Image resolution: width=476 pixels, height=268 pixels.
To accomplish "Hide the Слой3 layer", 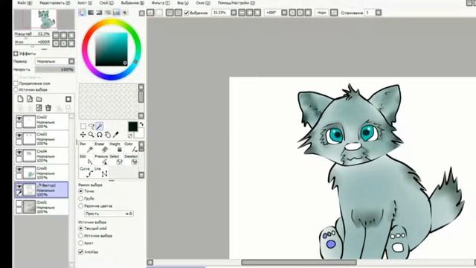I will [19, 135].
